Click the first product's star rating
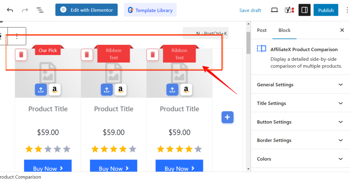Image resolution: width=350 pixels, height=181 pixels. pos(48,149)
